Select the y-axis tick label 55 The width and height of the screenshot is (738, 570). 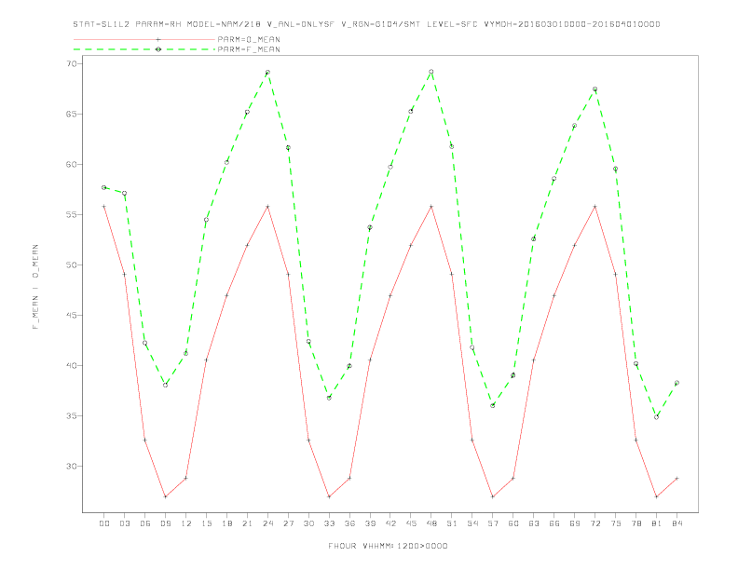click(73, 214)
